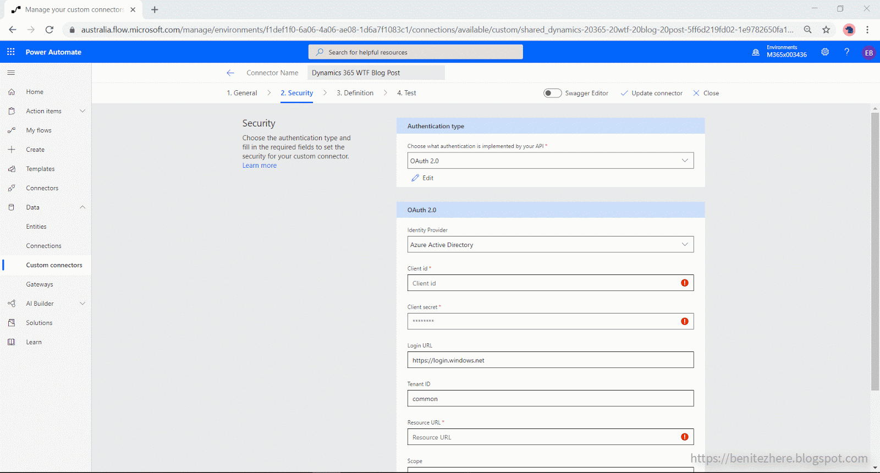Image resolution: width=880 pixels, height=473 pixels.
Task: Open the help question mark icon
Action: (847, 52)
